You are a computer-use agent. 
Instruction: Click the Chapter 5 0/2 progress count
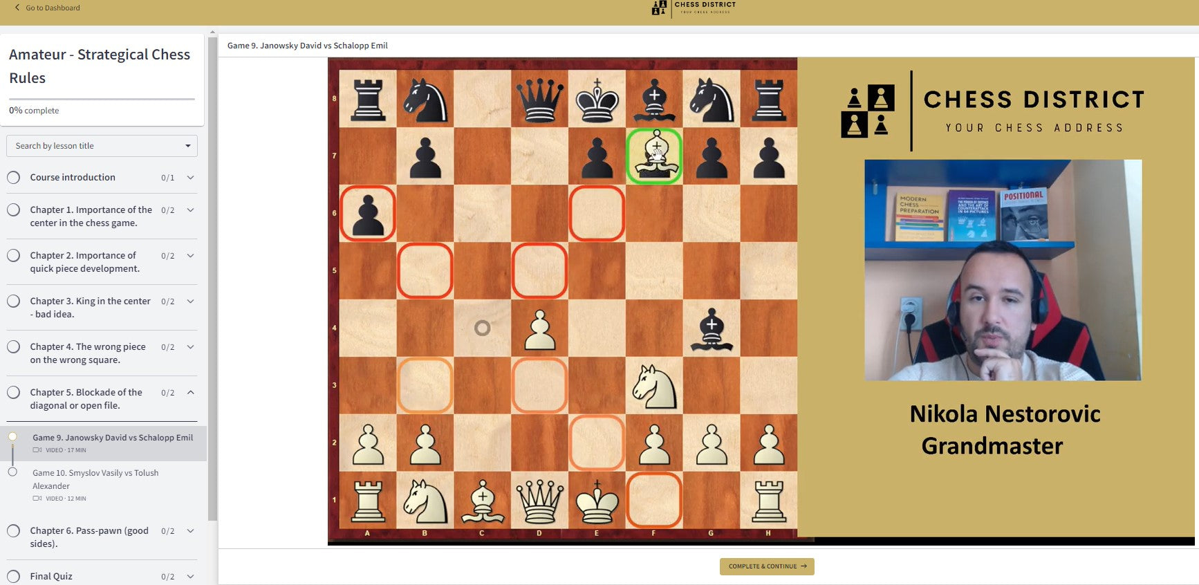[x=168, y=393]
